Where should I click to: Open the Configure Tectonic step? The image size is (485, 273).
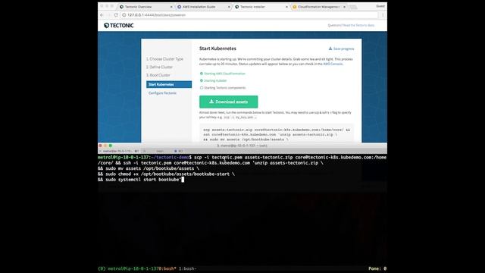[x=162, y=93]
